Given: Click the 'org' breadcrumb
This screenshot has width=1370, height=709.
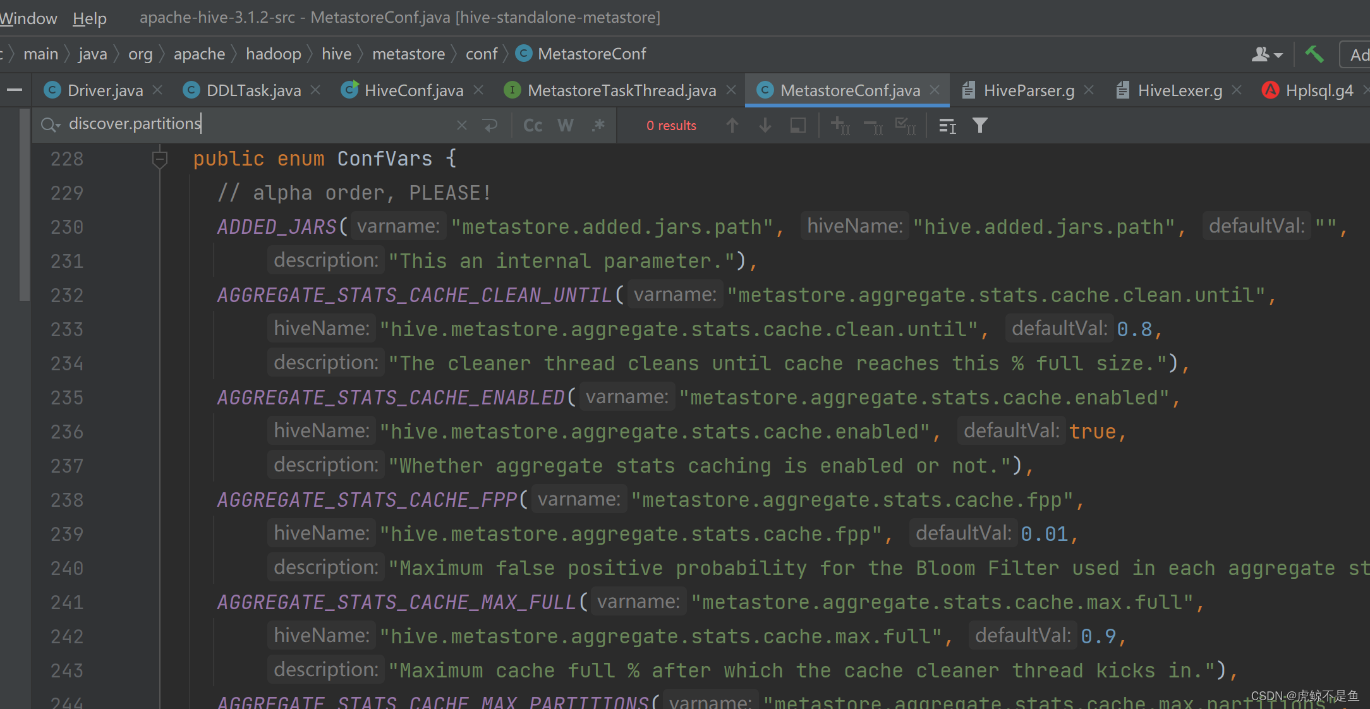Looking at the screenshot, I should pos(140,54).
